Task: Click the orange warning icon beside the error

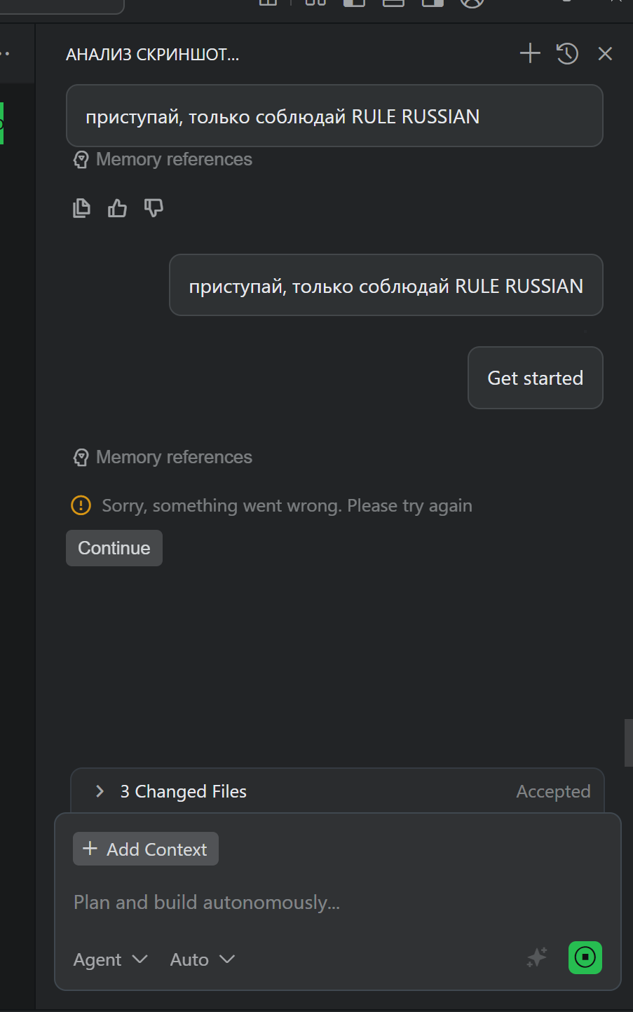Action: (x=81, y=505)
